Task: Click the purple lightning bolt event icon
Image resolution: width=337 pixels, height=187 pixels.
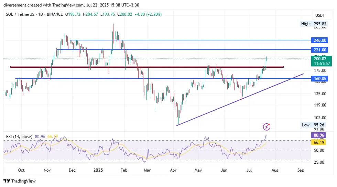Action: click(x=267, y=127)
